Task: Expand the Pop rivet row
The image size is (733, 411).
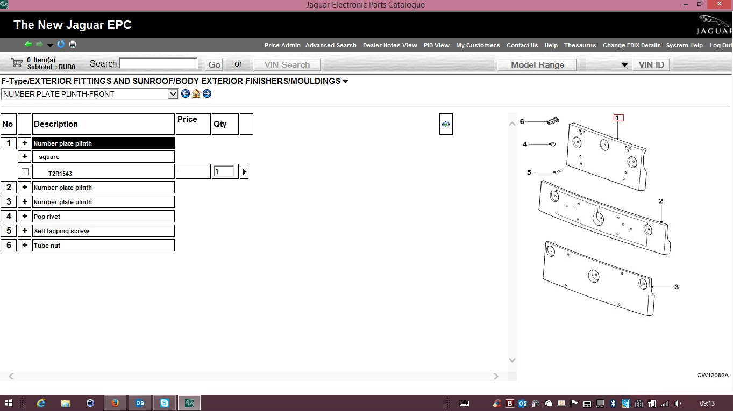Action: click(x=25, y=217)
